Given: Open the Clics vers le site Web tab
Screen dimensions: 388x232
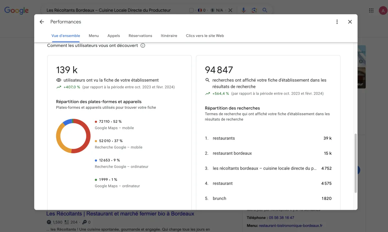Looking at the screenshot, I should coord(205,36).
